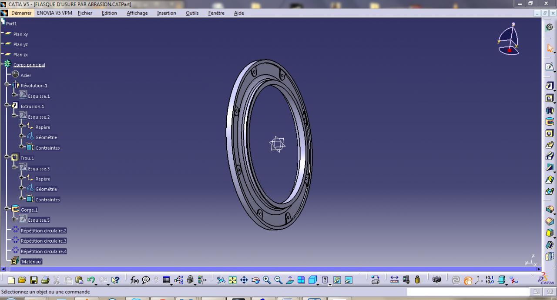This screenshot has width=557, height=300.
Task: Open the Measure Between tool
Action: coord(394,280)
